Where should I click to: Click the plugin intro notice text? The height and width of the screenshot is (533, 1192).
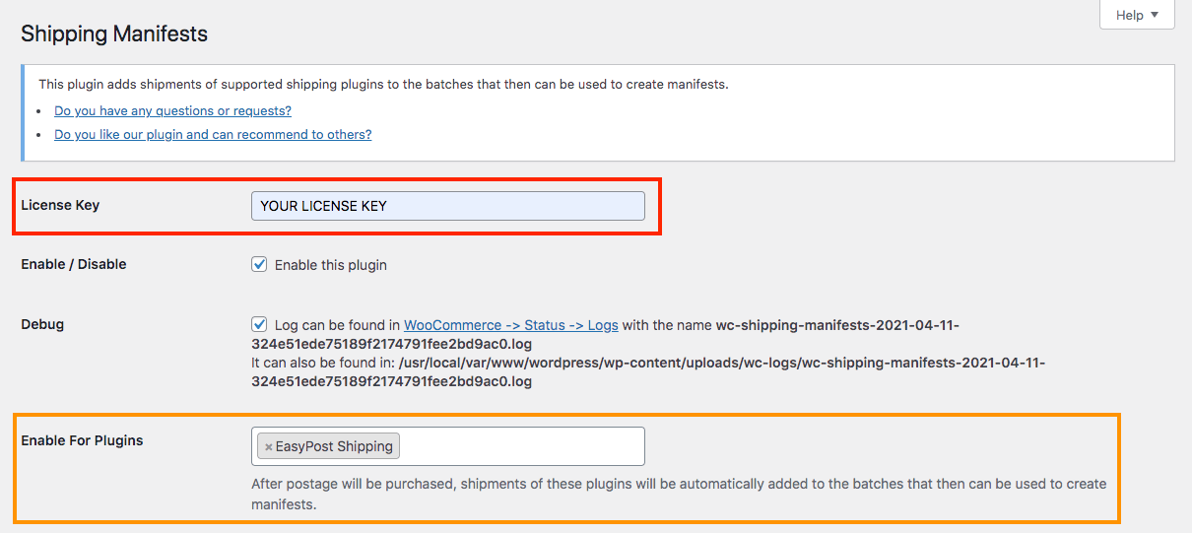click(x=383, y=85)
